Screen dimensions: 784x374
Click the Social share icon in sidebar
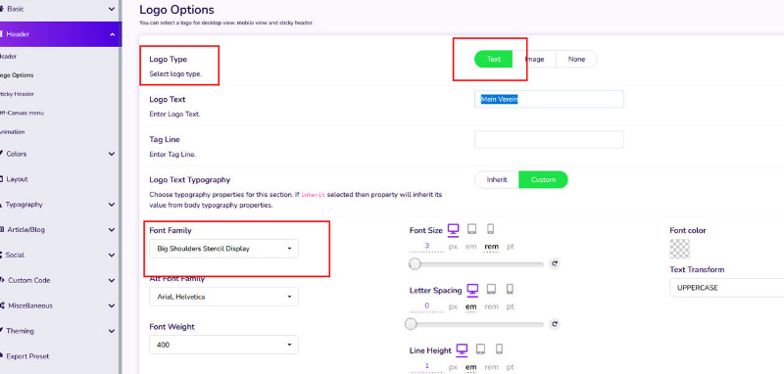[2, 255]
